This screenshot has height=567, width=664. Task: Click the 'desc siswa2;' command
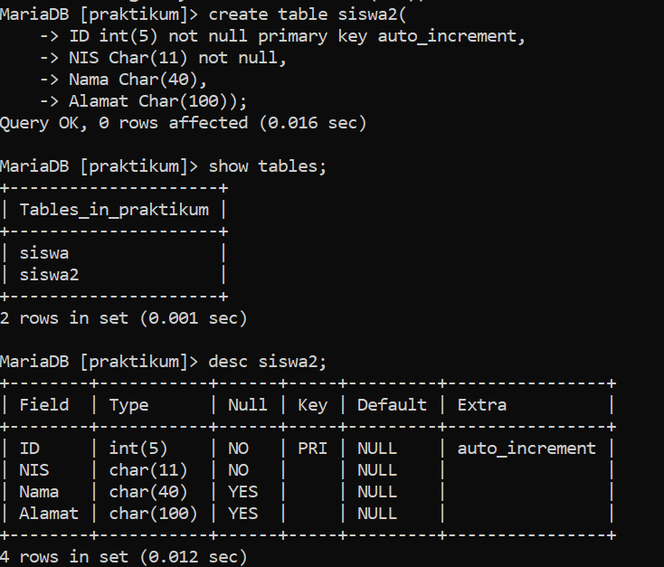point(268,362)
